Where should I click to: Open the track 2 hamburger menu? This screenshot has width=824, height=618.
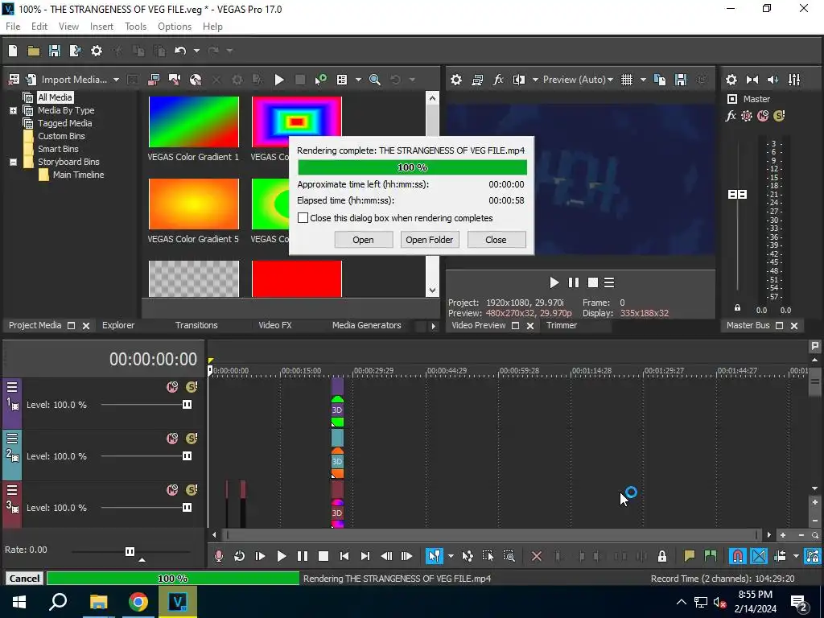coord(12,439)
